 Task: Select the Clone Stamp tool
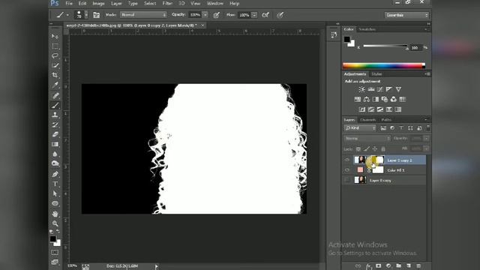point(55,115)
